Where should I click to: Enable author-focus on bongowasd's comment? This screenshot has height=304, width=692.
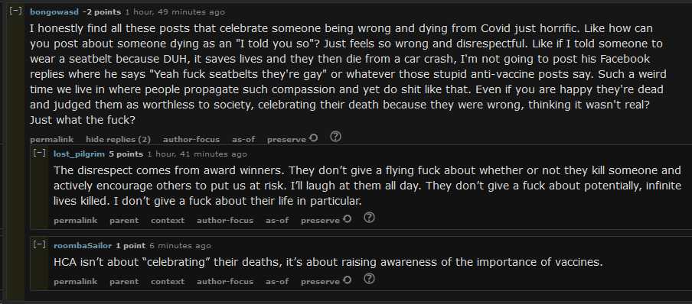(191, 139)
